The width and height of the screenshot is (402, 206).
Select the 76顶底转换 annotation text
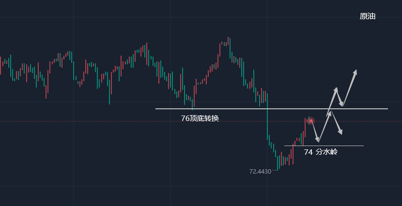(200, 118)
